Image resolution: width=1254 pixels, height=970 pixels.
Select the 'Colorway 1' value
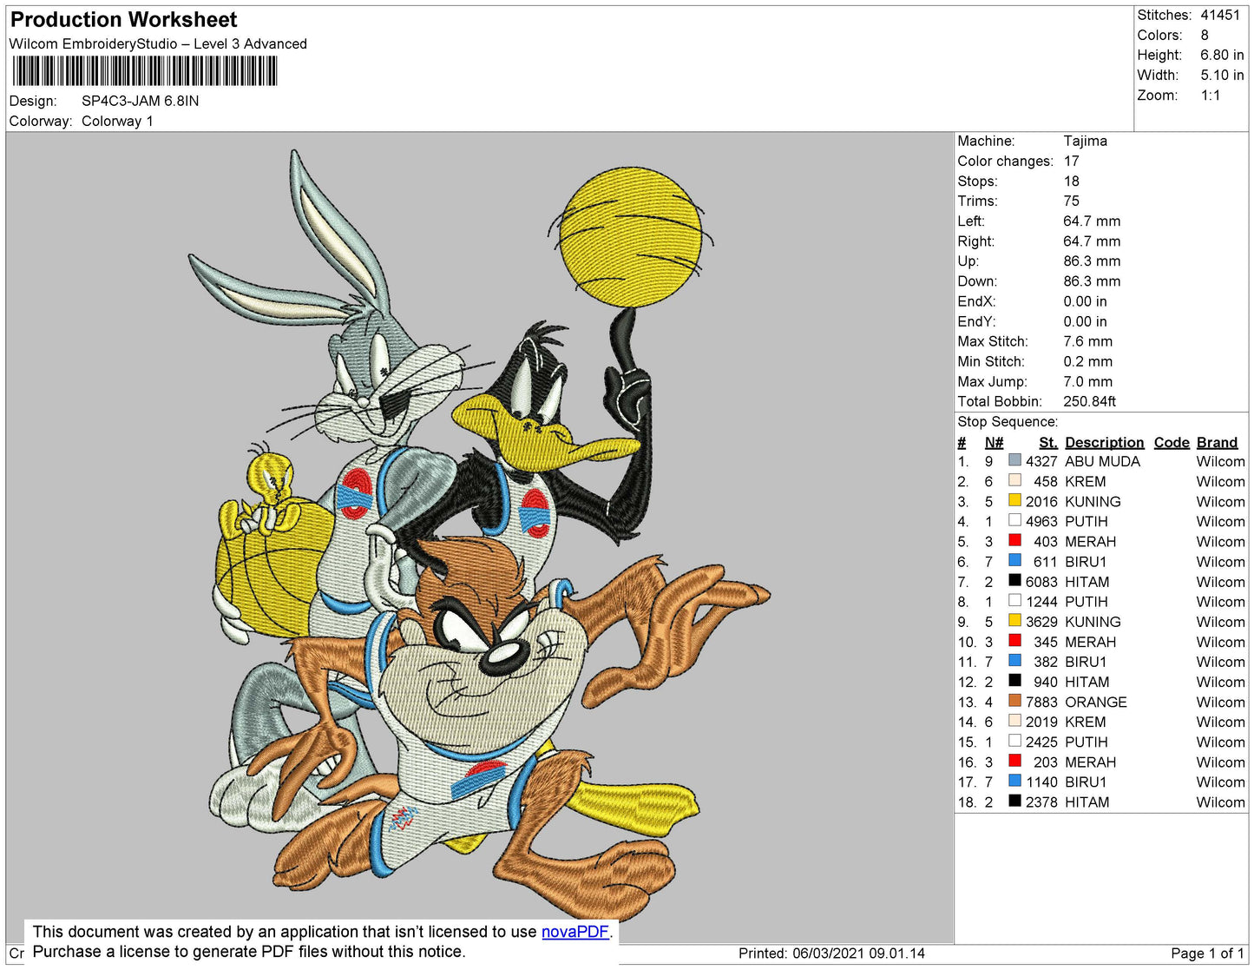117,122
